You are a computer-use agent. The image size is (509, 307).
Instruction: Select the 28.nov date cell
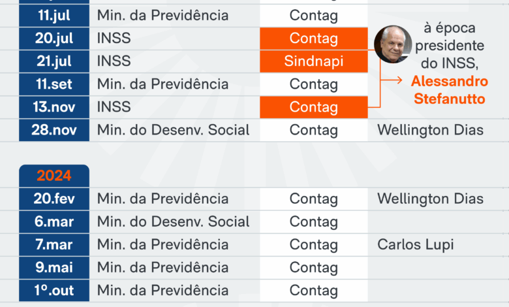point(54,130)
